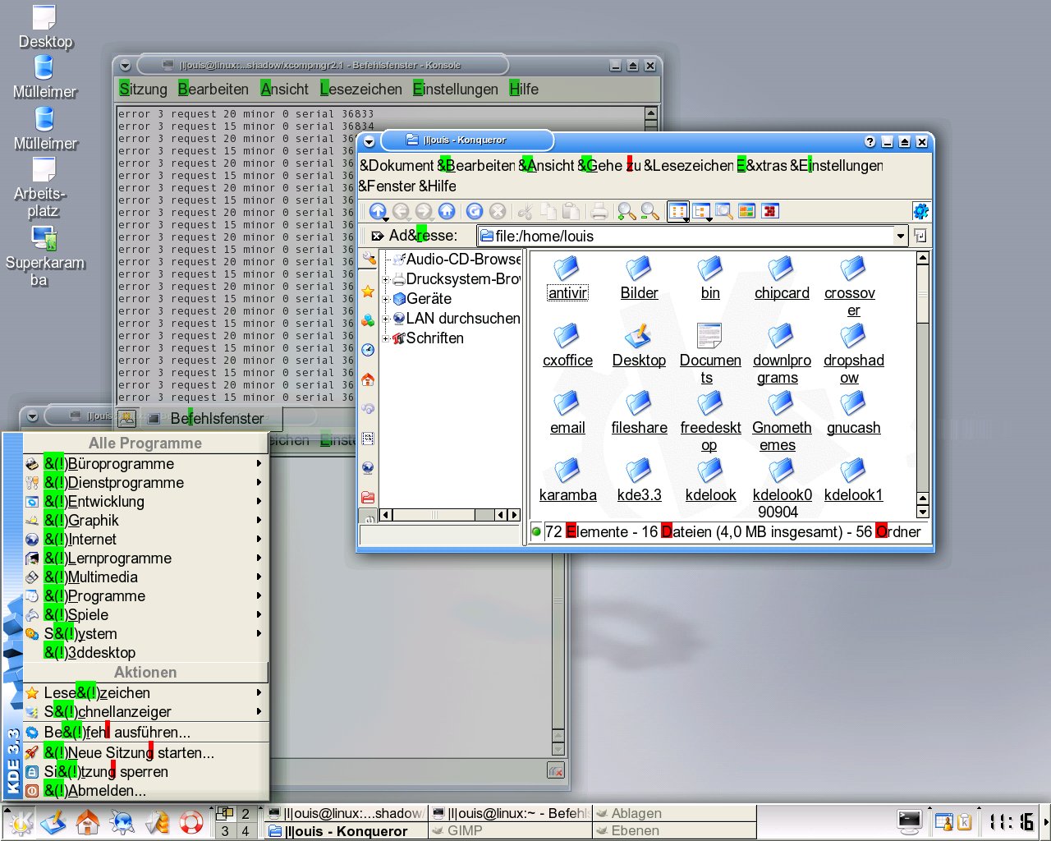Open the gnucash folder

853,414
